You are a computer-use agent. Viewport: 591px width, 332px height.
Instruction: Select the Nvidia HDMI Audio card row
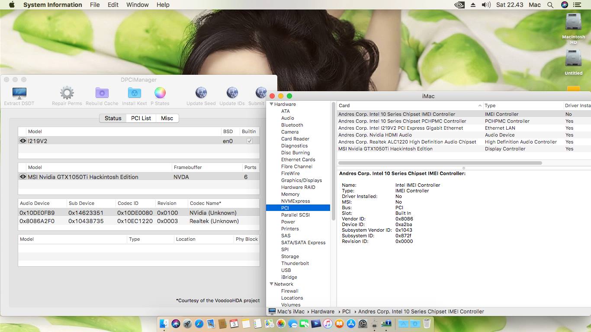(x=375, y=135)
